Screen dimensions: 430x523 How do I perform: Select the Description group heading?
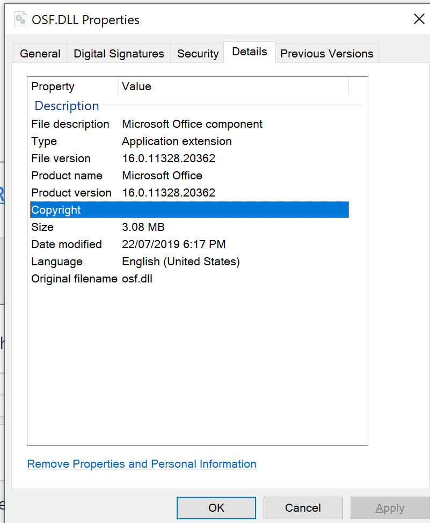point(67,106)
